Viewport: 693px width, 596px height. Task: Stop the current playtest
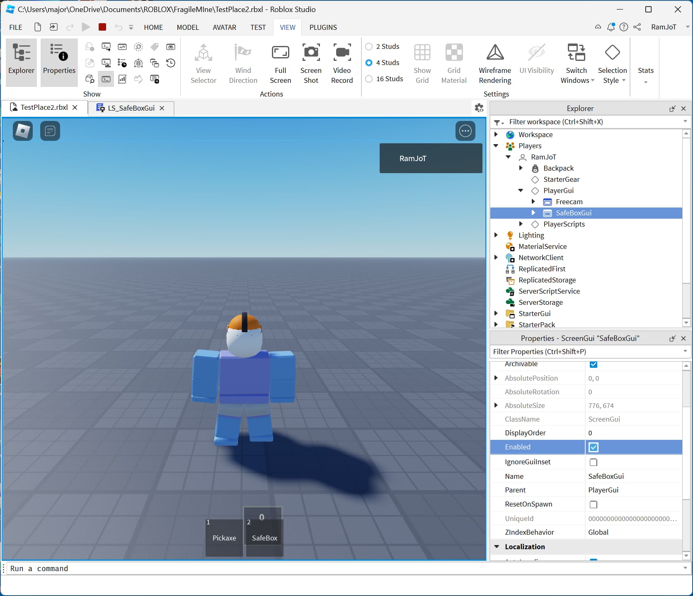(102, 27)
